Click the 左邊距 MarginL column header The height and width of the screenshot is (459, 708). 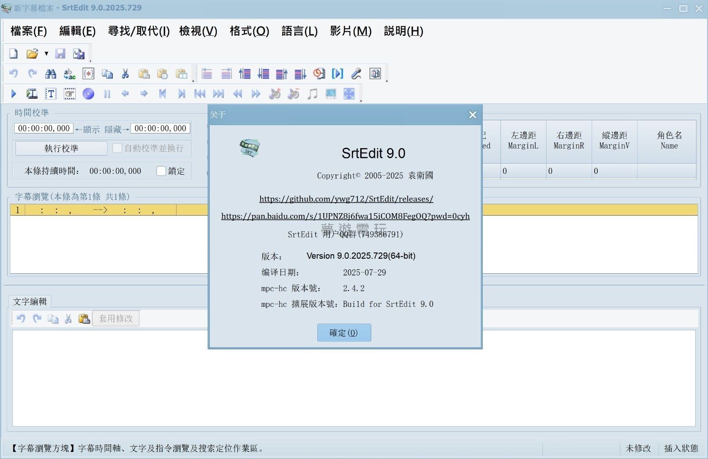pos(523,141)
